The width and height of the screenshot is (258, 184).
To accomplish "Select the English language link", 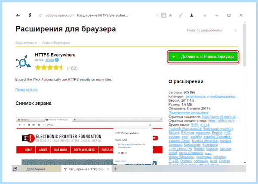I will point(217,133).
